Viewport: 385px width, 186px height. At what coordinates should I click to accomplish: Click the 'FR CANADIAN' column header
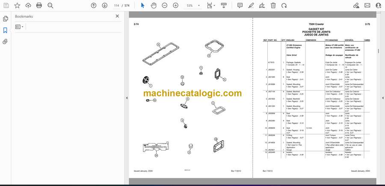coord(332,40)
